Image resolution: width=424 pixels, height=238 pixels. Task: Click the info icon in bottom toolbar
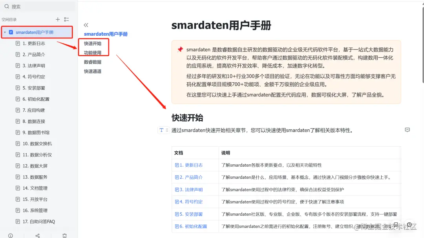[x=11, y=235]
